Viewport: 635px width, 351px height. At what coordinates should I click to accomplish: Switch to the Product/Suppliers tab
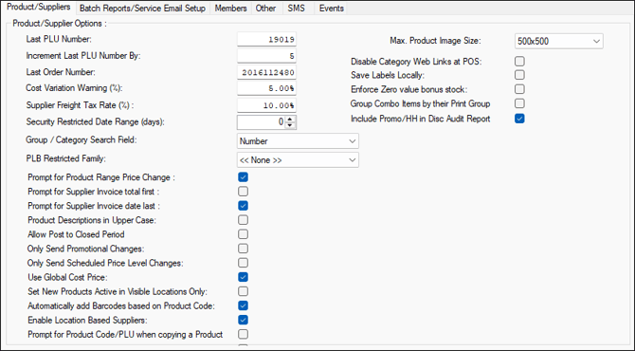coord(38,8)
